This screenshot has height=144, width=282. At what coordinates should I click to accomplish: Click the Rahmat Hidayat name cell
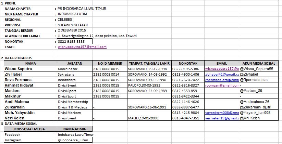[30, 85]
